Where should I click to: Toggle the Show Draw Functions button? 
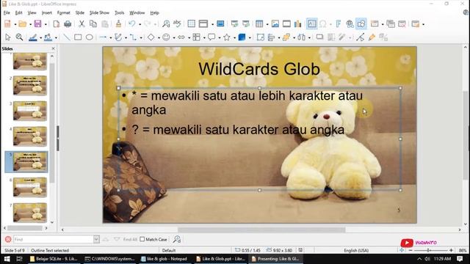tap(361, 23)
